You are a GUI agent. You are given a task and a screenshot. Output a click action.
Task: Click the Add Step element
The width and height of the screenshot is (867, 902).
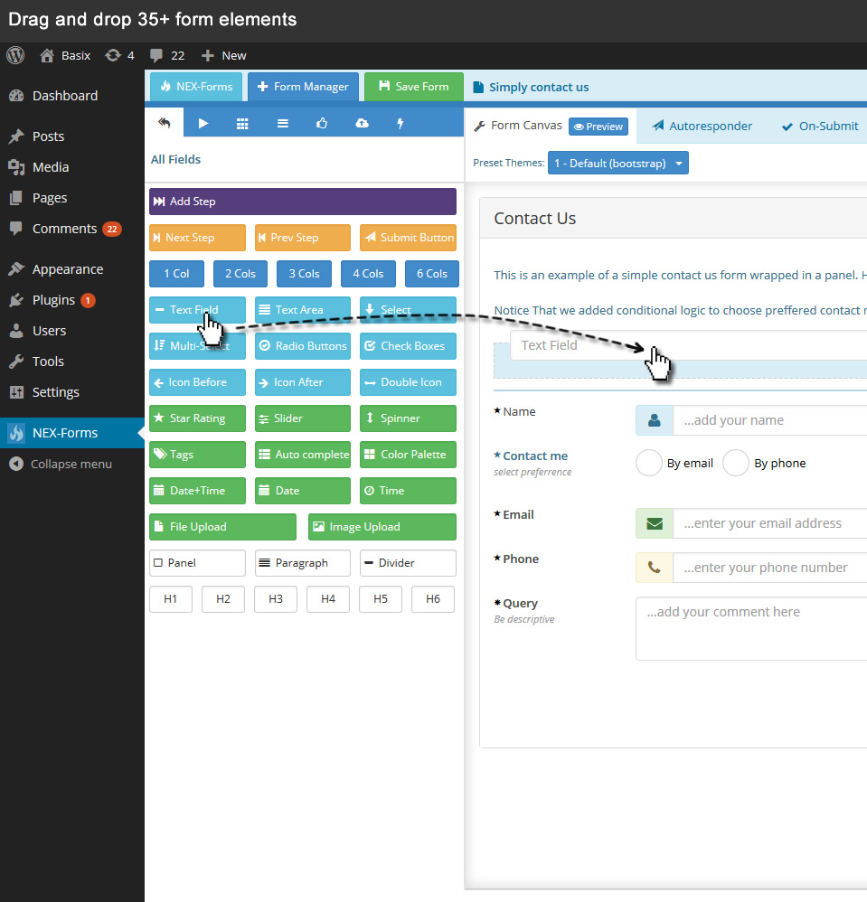click(x=303, y=202)
